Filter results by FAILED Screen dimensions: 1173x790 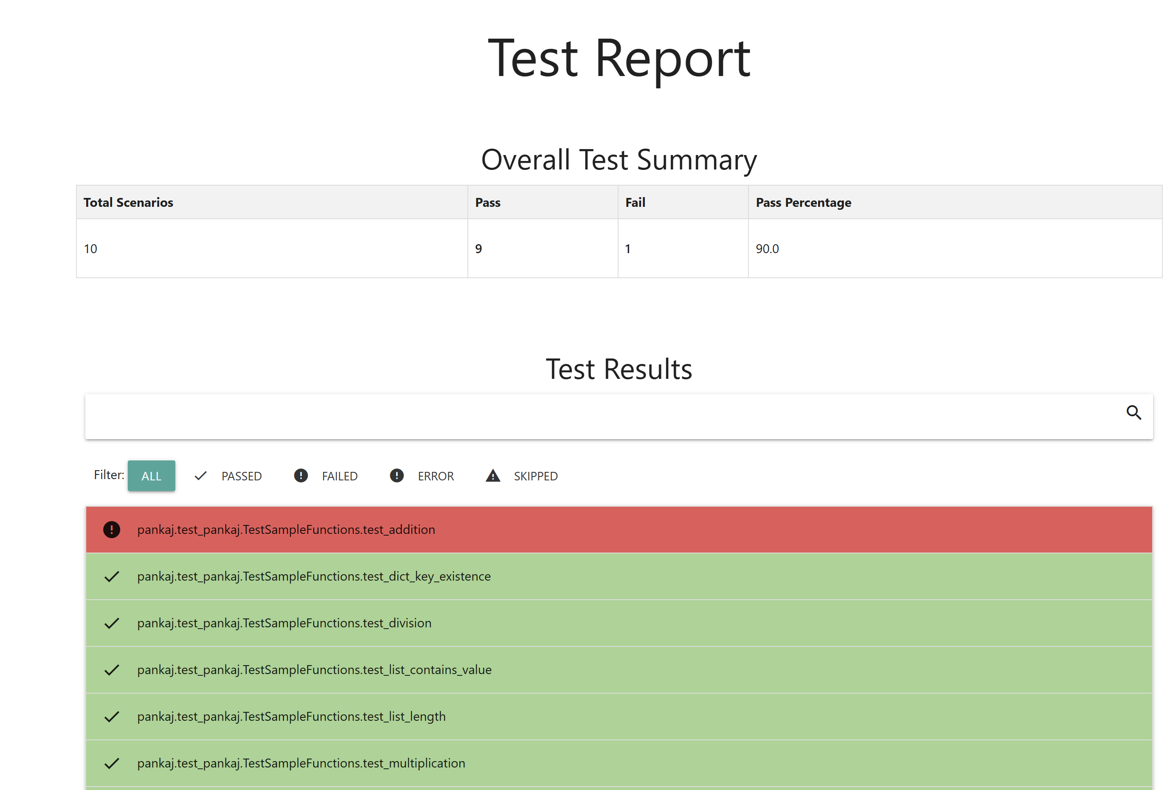(340, 476)
